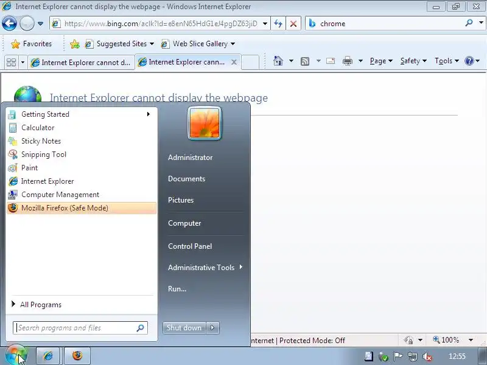Open the Page menu

pyautogui.click(x=381, y=61)
